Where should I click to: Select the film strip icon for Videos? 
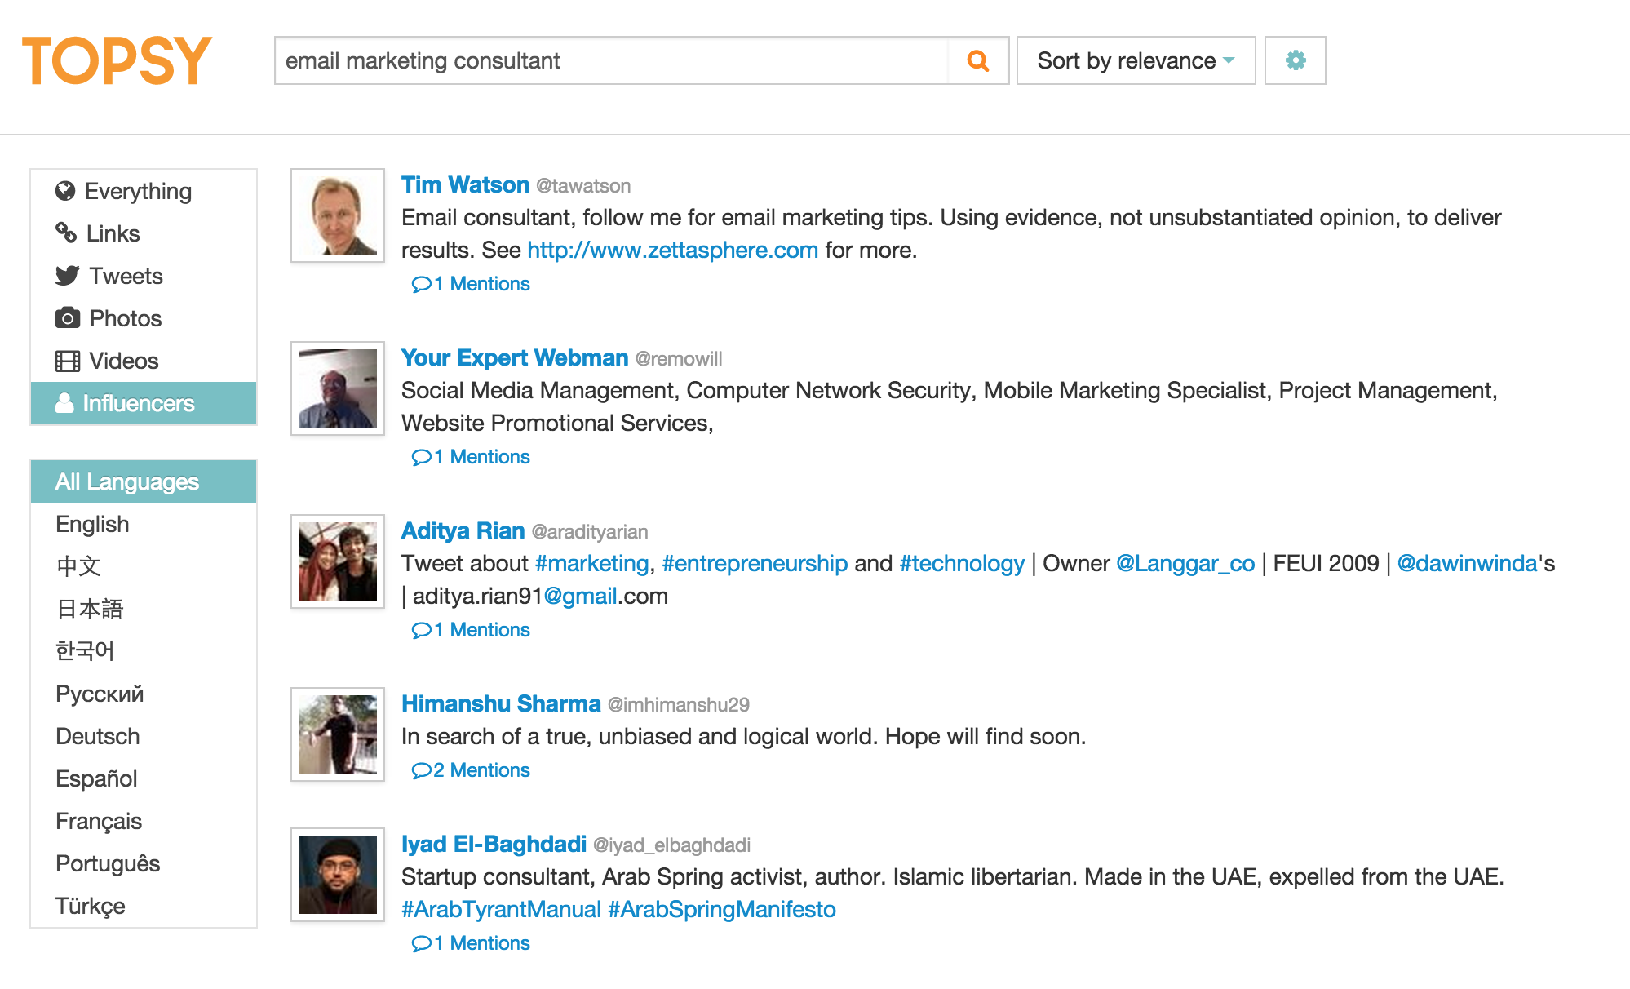point(65,361)
